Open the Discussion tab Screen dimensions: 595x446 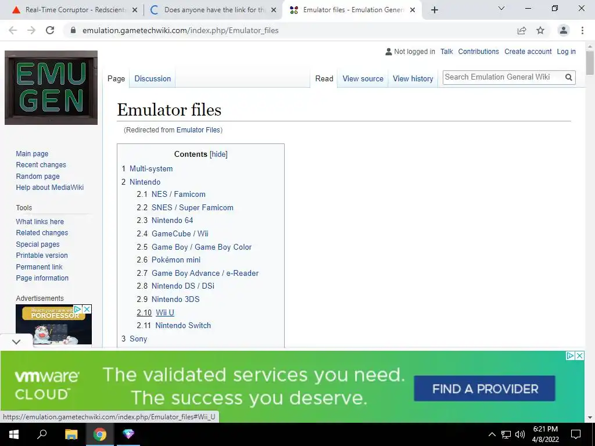(x=153, y=78)
